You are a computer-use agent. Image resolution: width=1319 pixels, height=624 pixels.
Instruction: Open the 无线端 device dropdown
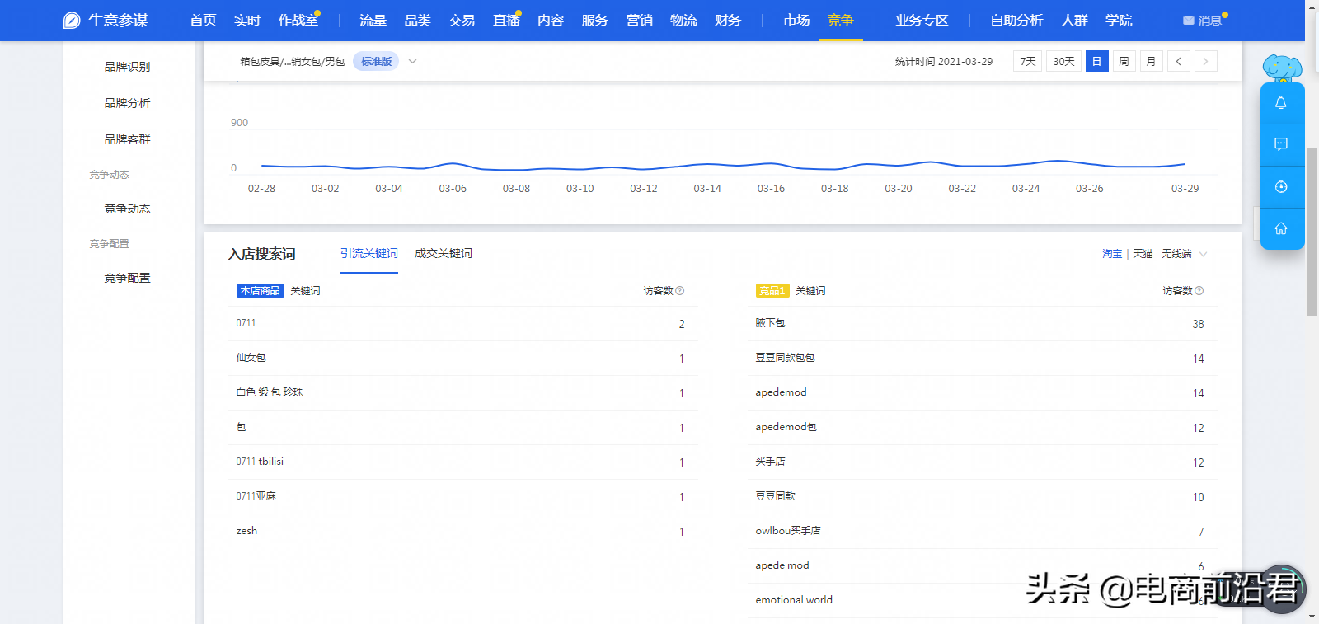point(1184,254)
